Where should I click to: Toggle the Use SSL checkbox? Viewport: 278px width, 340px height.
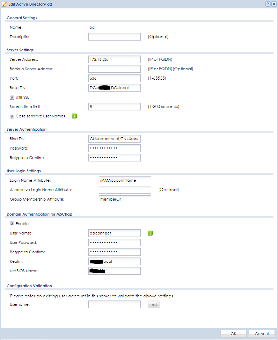pos(12,97)
